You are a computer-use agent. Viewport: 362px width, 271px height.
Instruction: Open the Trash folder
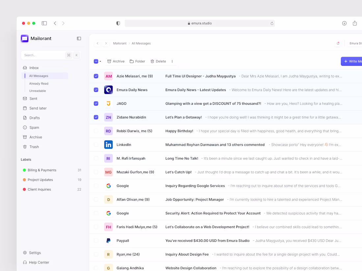click(x=34, y=147)
